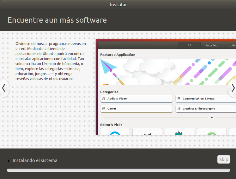
Task: Click the Categories heading
Action: (109, 92)
